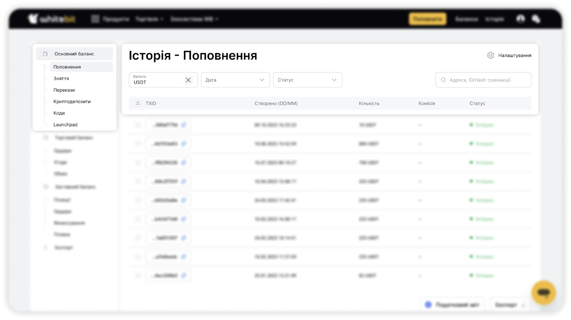
Task: Open the yellow support chat bubble
Action: pyautogui.click(x=544, y=293)
